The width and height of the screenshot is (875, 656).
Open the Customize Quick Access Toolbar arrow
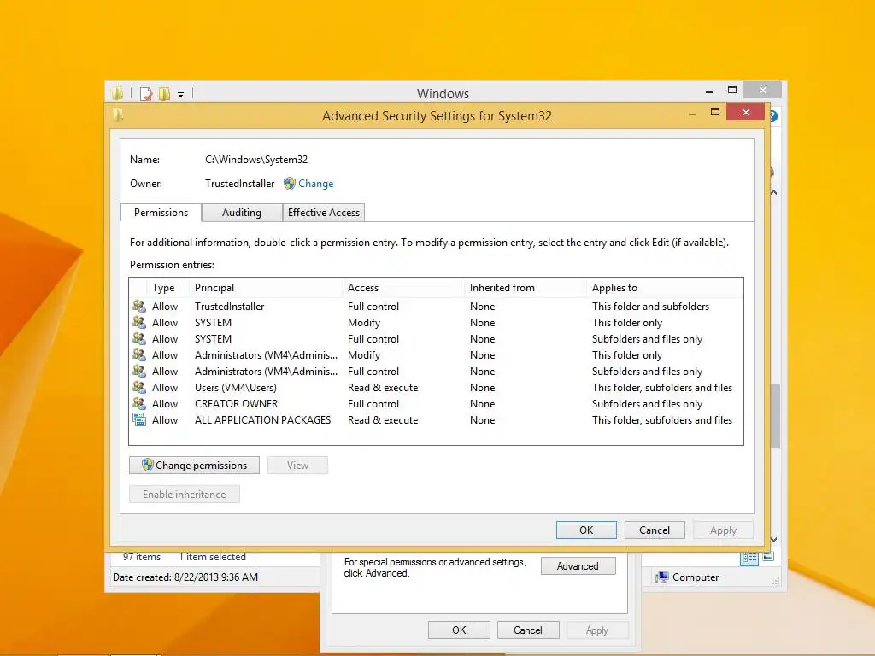[x=181, y=94]
